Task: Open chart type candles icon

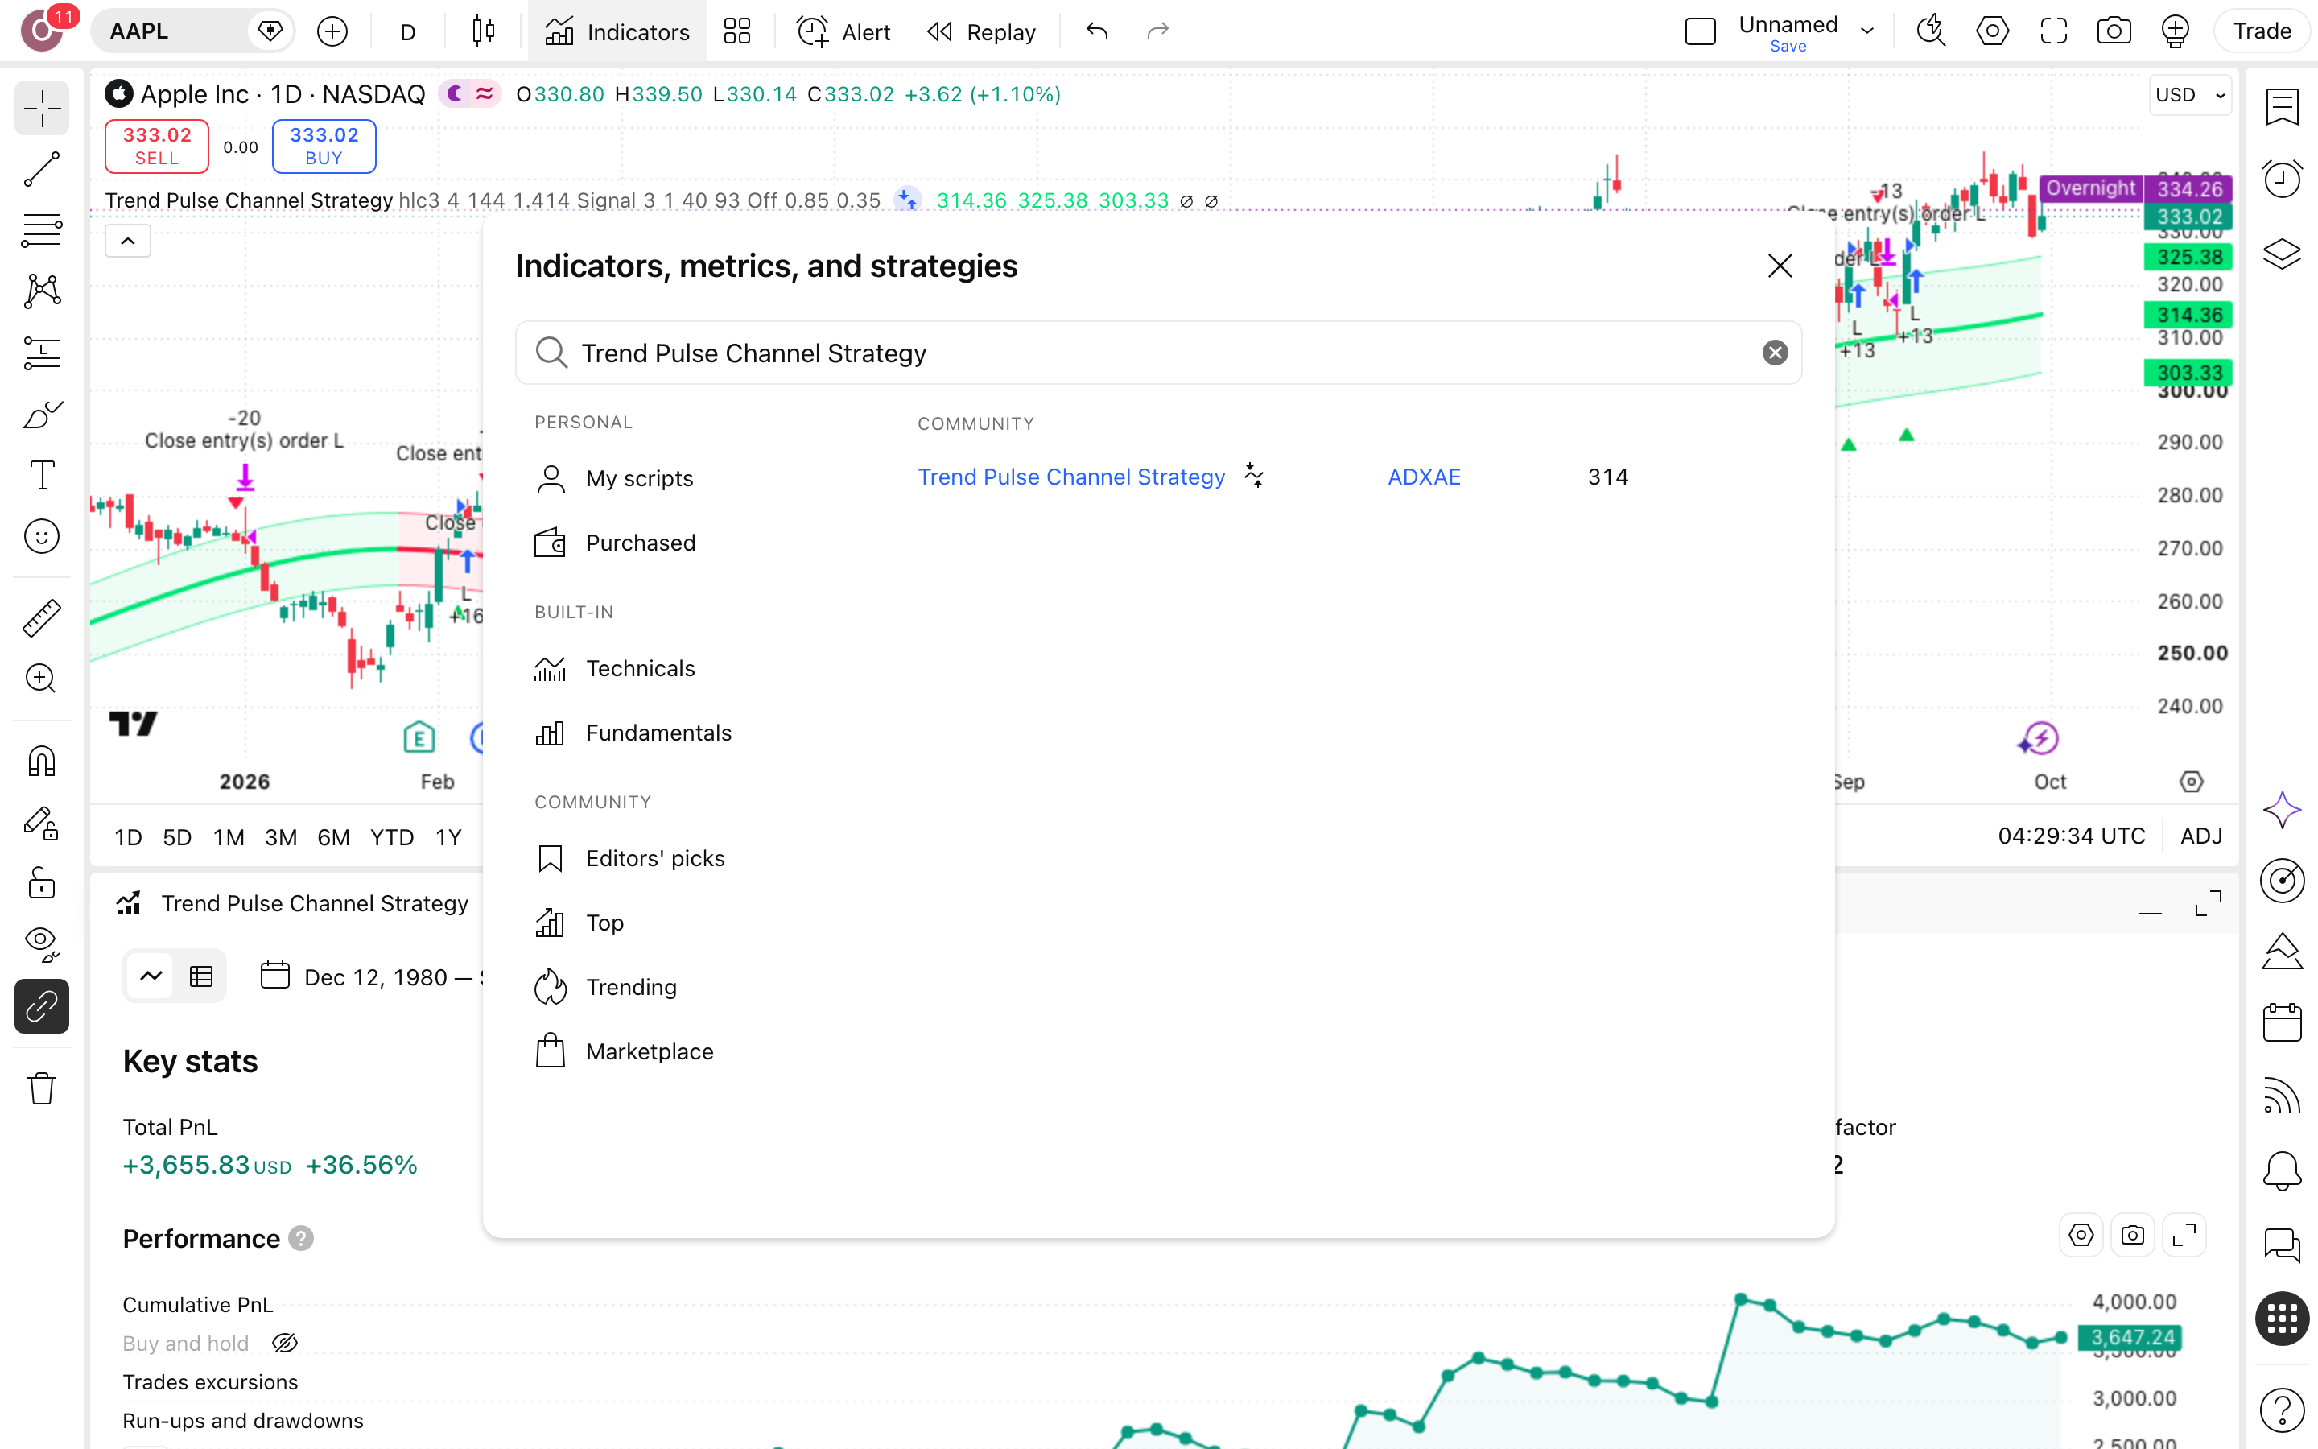Action: pos(484,31)
